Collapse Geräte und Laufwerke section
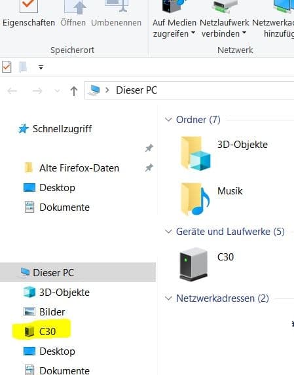 pos(169,231)
